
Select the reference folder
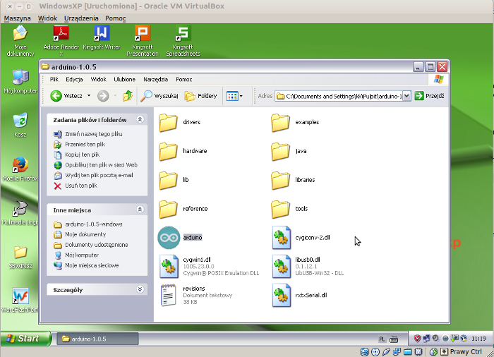(168, 209)
